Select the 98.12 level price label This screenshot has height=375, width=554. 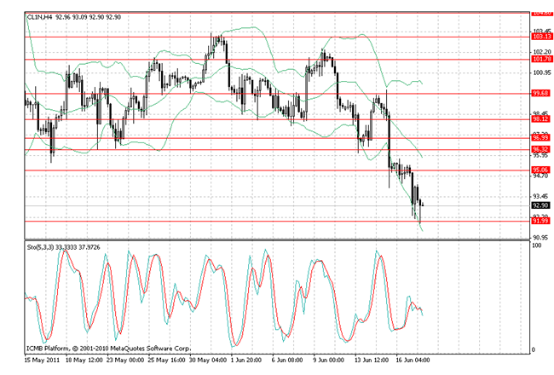click(540, 120)
